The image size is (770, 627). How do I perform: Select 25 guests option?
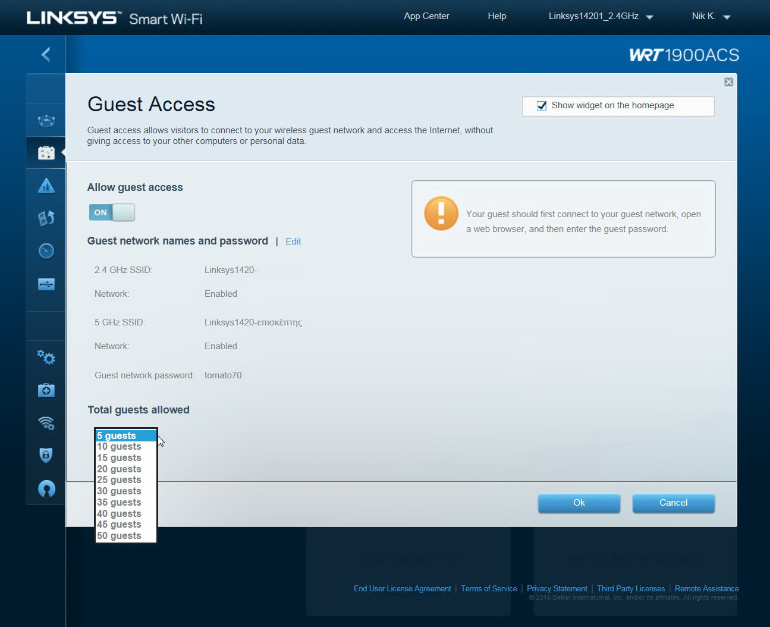(126, 480)
